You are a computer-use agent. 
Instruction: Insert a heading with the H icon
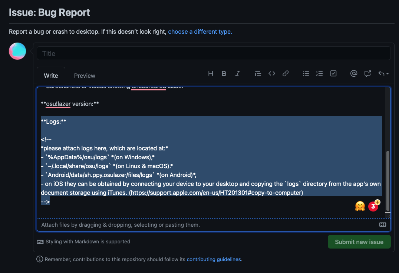pyautogui.click(x=211, y=73)
